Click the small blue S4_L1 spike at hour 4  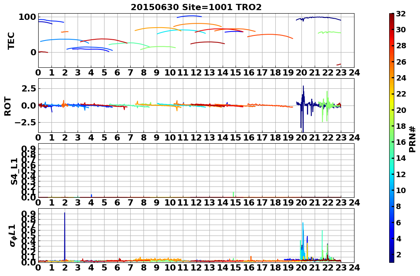click(92, 196)
